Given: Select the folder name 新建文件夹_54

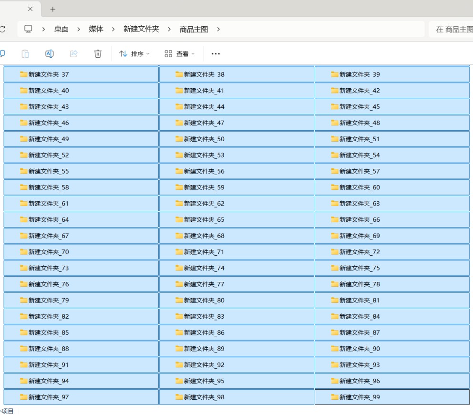Looking at the screenshot, I should (360, 155).
